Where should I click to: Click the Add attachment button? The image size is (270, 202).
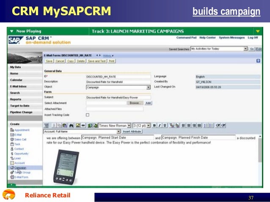tap(148, 103)
